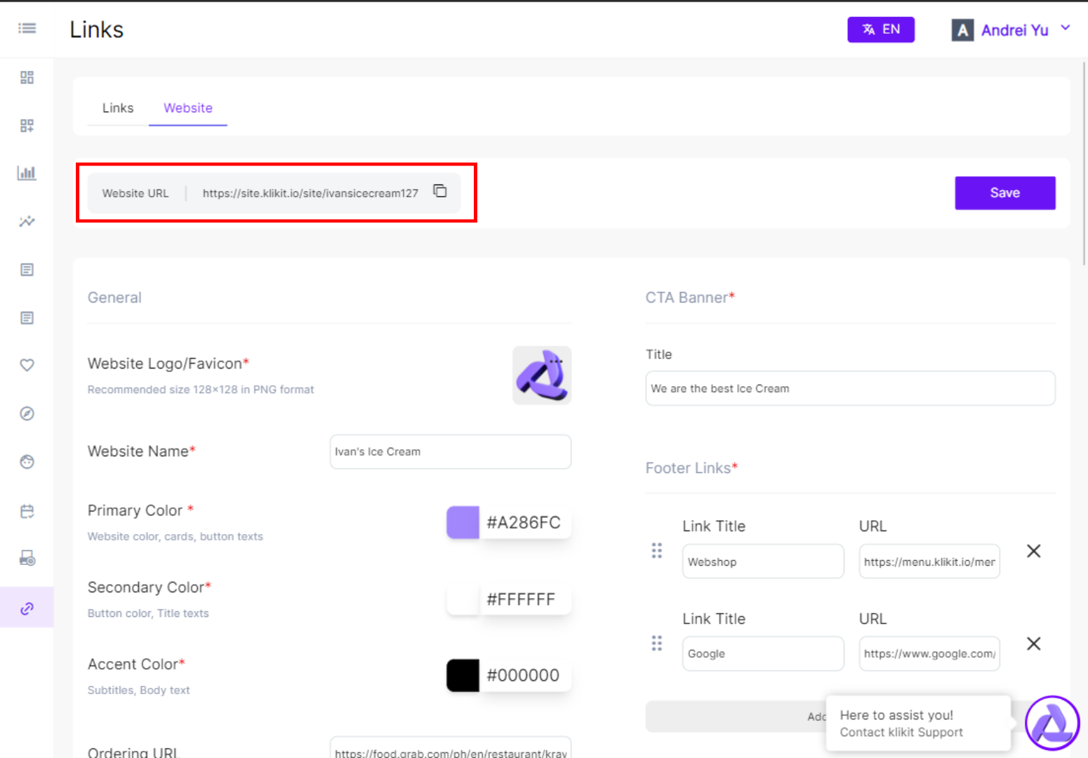Viewport: 1088px width, 758px height.
Task: Open the compass discover sidebar icon
Action: click(x=27, y=413)
